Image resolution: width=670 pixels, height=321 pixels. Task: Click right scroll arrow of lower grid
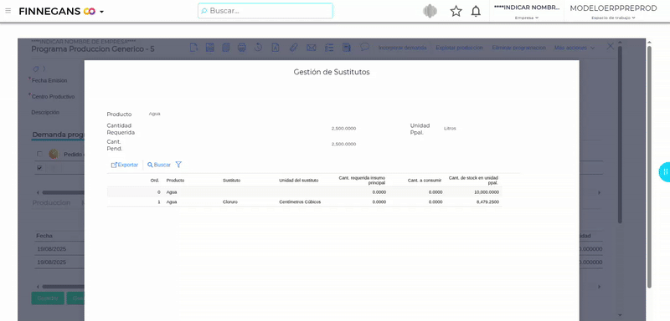[599, 287]
